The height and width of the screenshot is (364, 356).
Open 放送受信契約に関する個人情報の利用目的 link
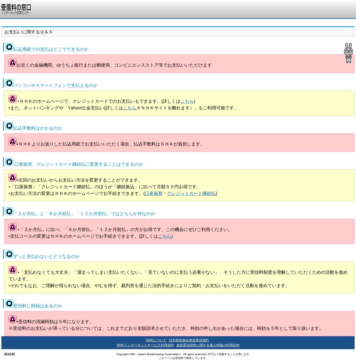208,345
